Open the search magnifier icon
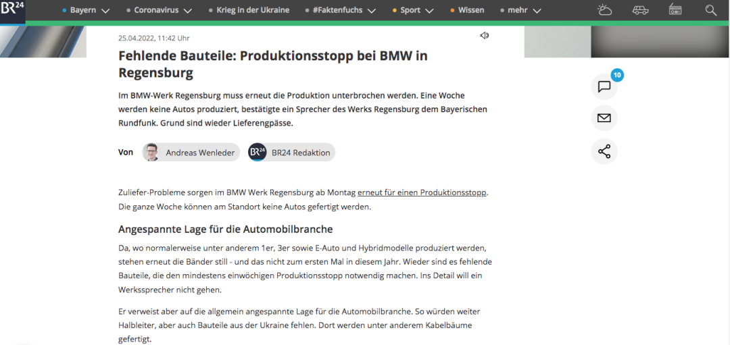Screen dimensions: 730x345 point(710,10)
